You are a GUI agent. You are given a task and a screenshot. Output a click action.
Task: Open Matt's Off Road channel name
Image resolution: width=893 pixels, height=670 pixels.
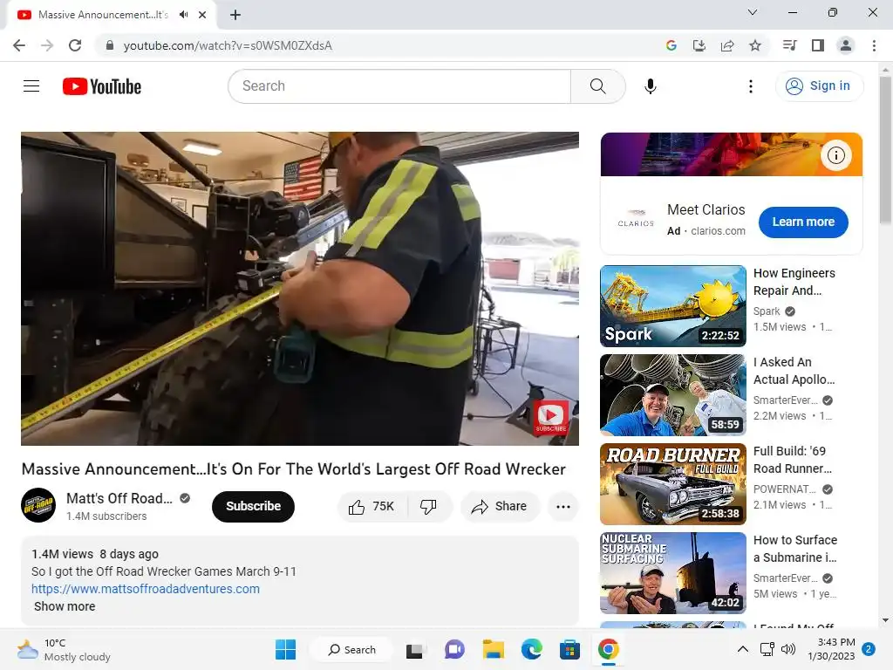119,498
